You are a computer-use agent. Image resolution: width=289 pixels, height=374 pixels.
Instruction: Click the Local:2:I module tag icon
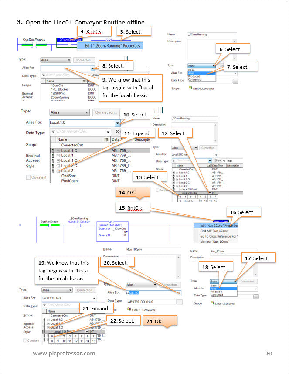[x=53, y=171]
